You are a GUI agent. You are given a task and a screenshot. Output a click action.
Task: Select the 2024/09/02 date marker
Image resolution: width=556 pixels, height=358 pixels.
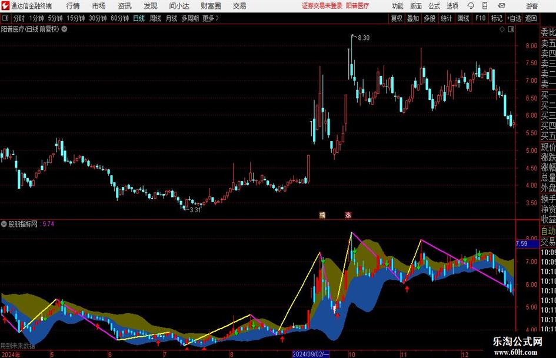[311, 354]
